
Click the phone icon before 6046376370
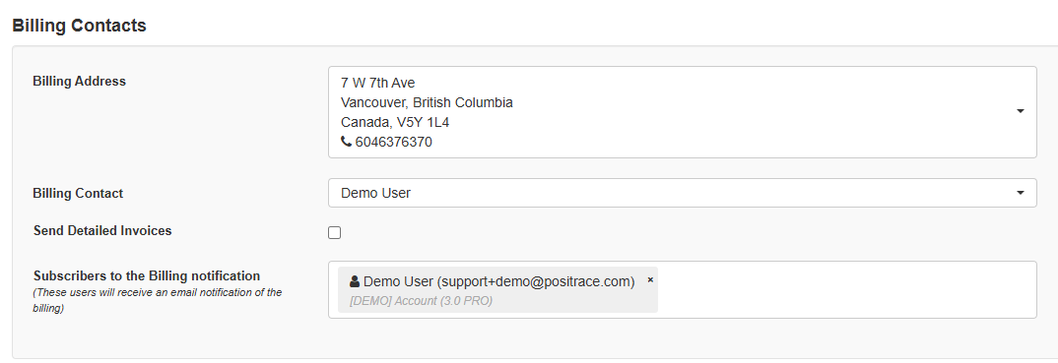tap(346, 142)
